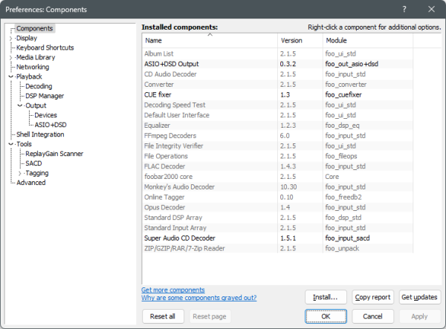Confirm with the OK button

click(326, 316)
